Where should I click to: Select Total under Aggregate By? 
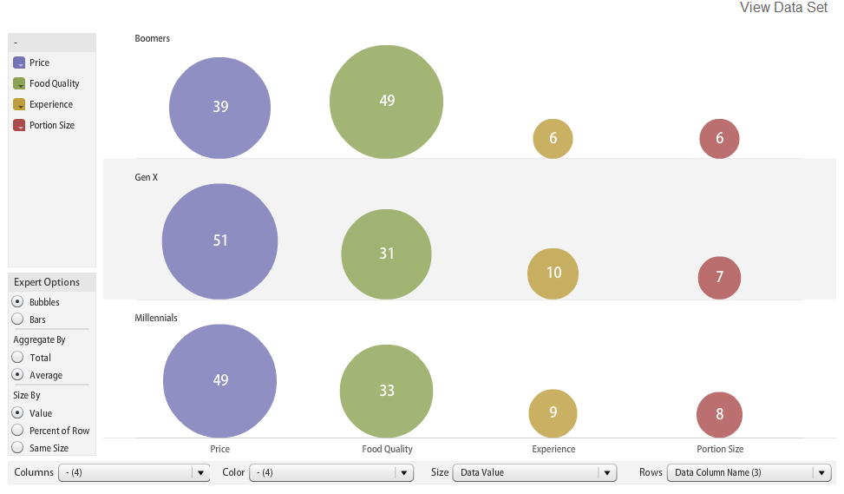click(x=17, y=357)
